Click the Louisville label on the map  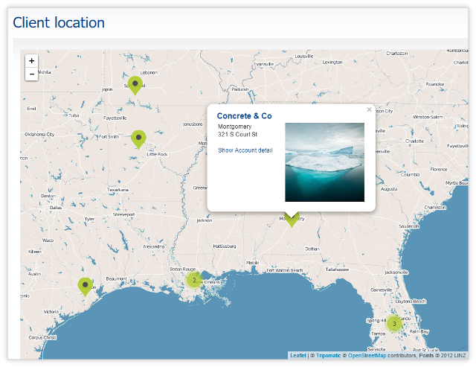click(304, 57)
